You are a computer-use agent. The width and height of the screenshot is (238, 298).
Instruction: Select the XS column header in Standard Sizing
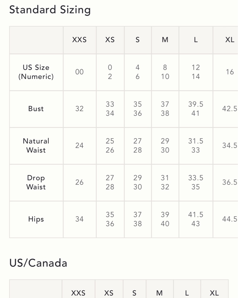click(110, 40)
